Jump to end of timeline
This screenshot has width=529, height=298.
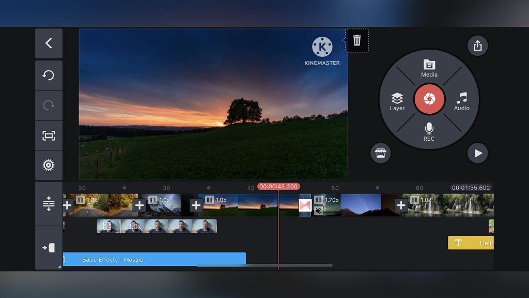[49, 248]
